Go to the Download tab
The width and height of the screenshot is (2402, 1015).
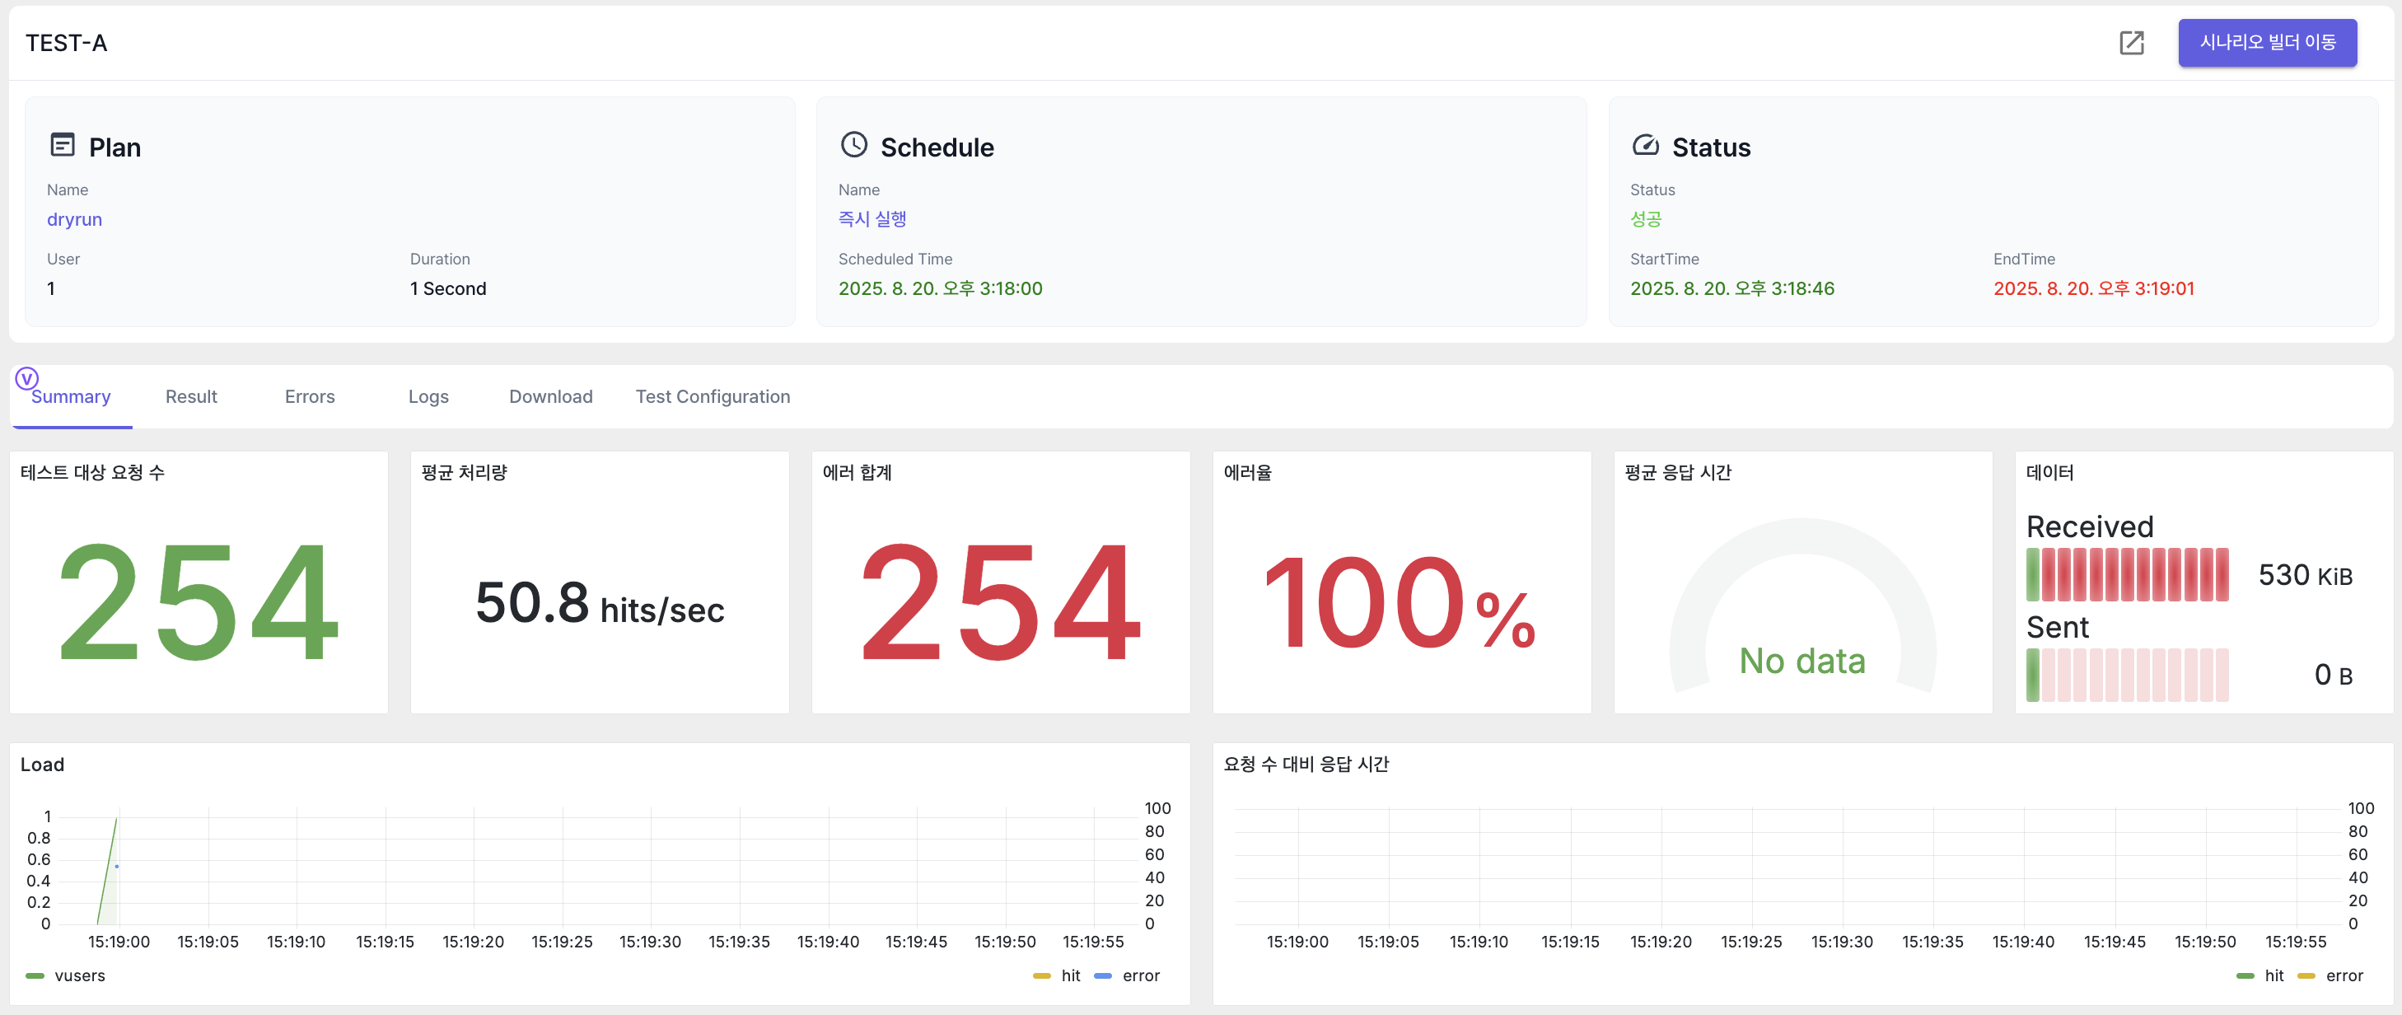tap(550, 396)
